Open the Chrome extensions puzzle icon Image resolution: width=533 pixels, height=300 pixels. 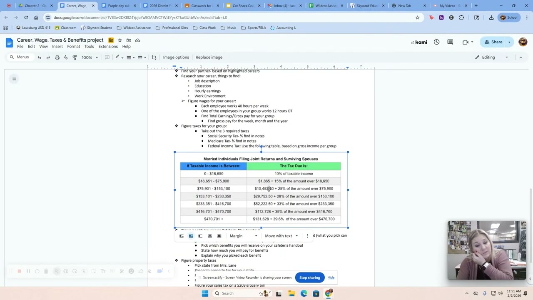click(x=461, y=17)
